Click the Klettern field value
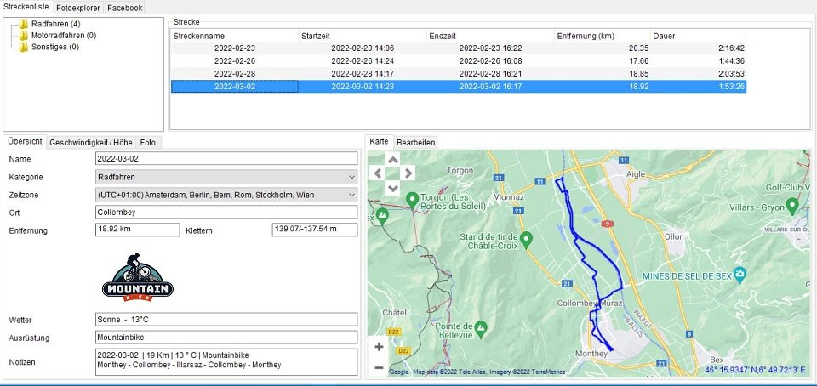The height and width of the screenshot is (386, 817). point(315,230)
